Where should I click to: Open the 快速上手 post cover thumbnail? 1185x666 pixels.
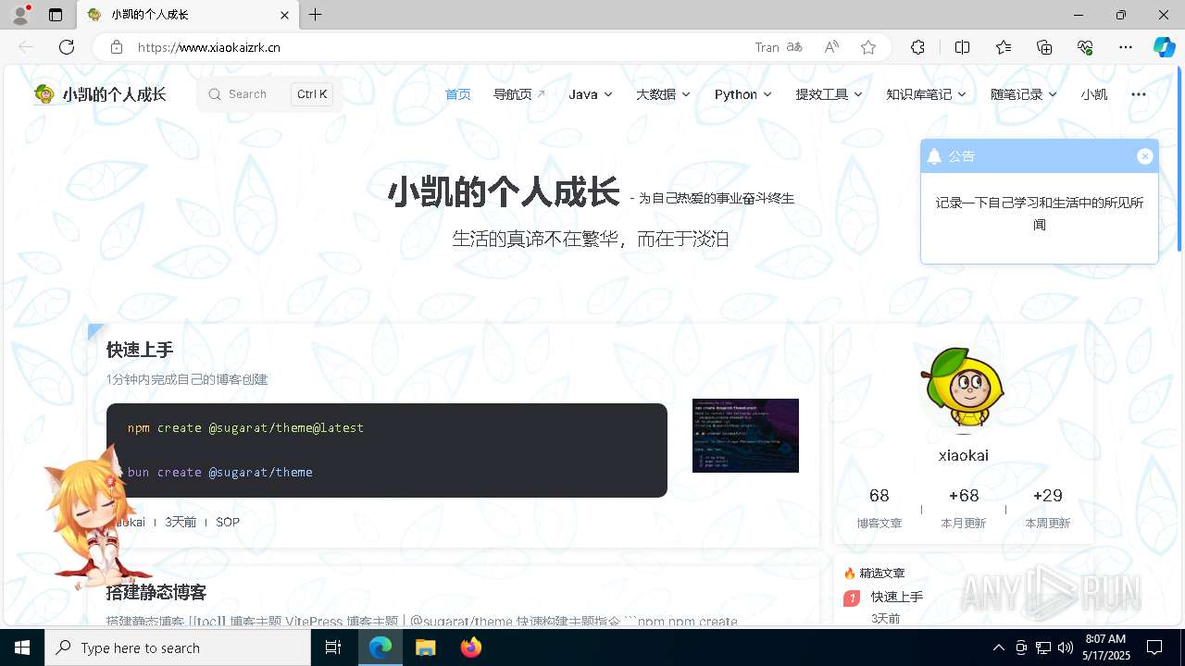tap(745, 436)
